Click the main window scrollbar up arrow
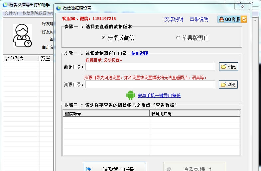The image size is (261, 171). pos(255,21)
